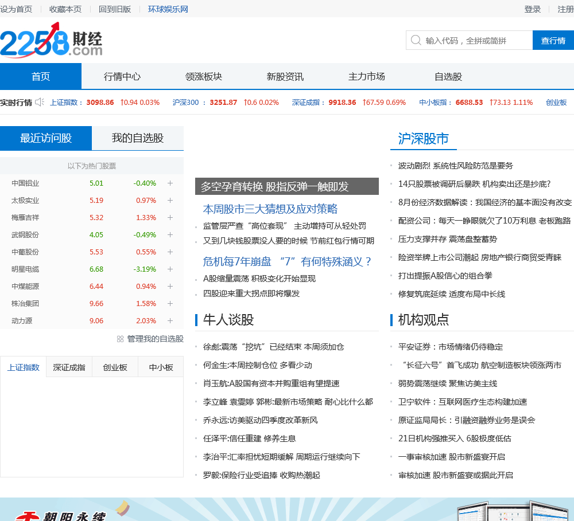Open 何金生:本周控制仓位 多看少动 article
The image size is (574, 521).
pyautogui.click(x=257, y=365)
